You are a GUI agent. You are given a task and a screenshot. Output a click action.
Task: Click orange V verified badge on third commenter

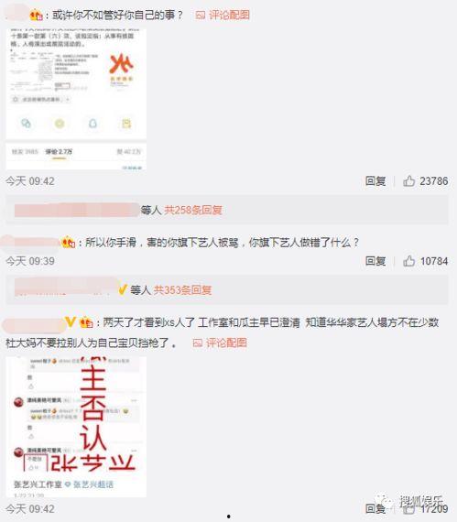coord(71,322)
